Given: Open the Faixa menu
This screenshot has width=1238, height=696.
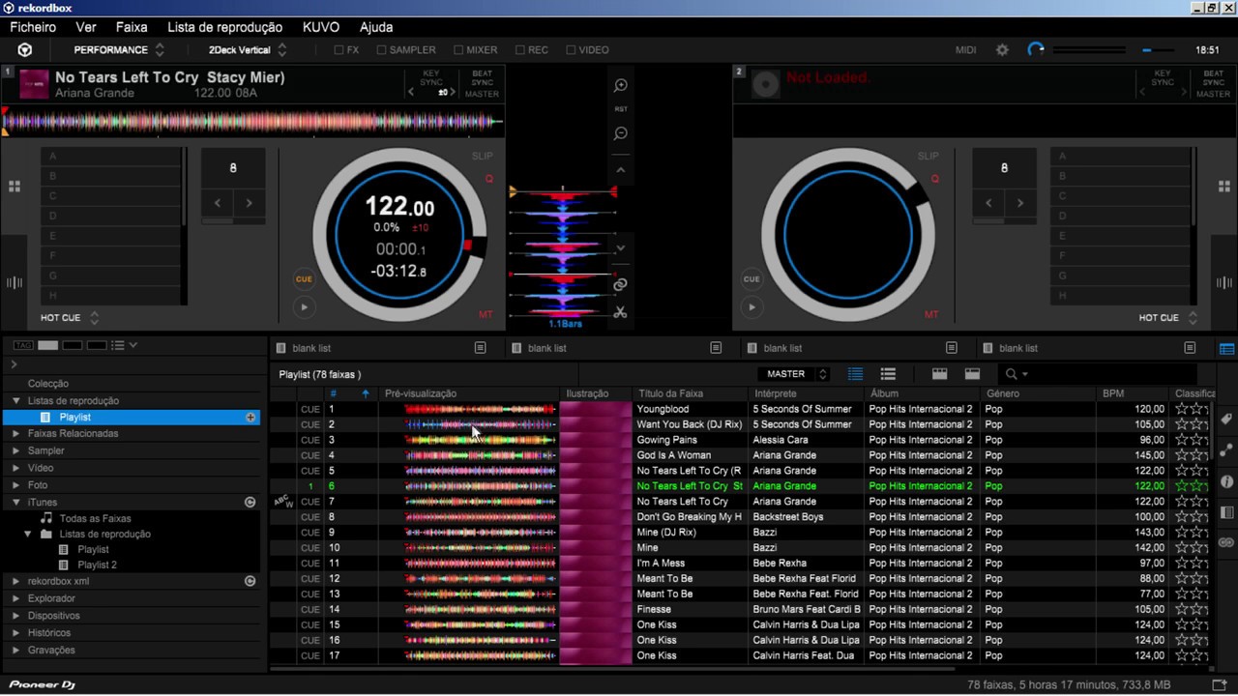Looking at the screenshot, I should (132, 27).
